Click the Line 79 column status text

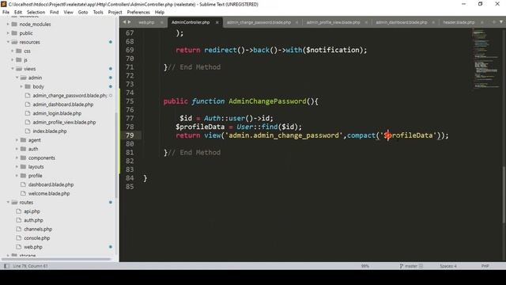[x=30, y=266]
